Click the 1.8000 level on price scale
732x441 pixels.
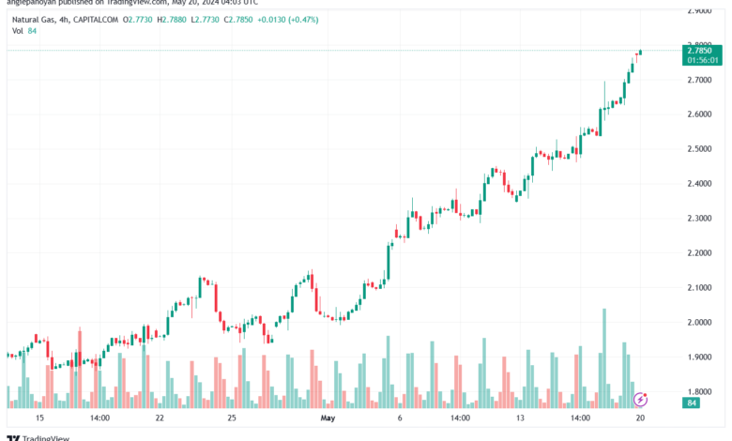click(x=699, y=391)
